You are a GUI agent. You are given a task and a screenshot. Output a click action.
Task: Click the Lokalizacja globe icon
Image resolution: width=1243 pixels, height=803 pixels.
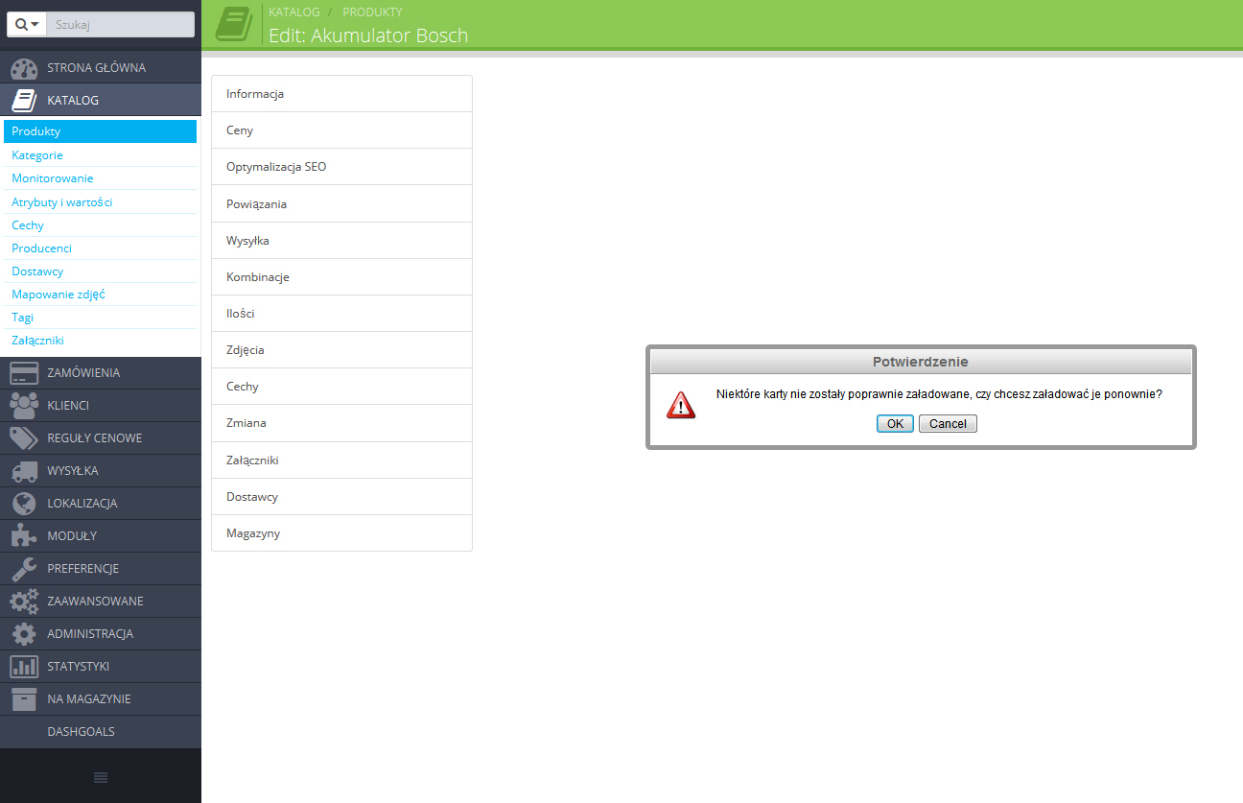[x=24, y=504]
